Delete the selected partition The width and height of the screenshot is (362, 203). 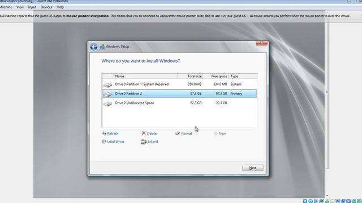149,134
